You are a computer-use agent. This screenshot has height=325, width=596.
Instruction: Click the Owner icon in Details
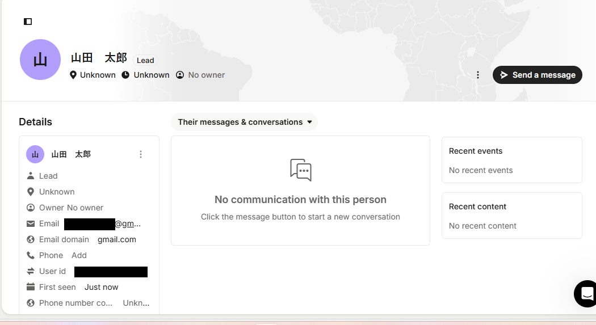[x=31, y=208]
